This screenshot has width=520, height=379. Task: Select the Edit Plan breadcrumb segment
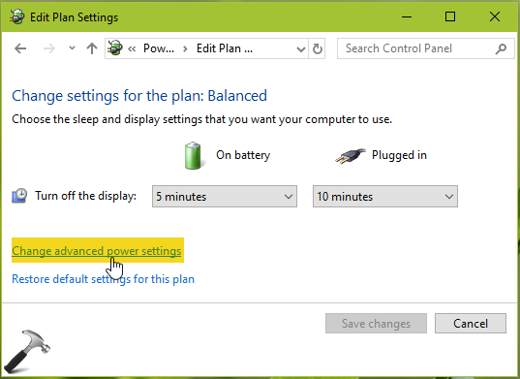(x=225, y=48)
